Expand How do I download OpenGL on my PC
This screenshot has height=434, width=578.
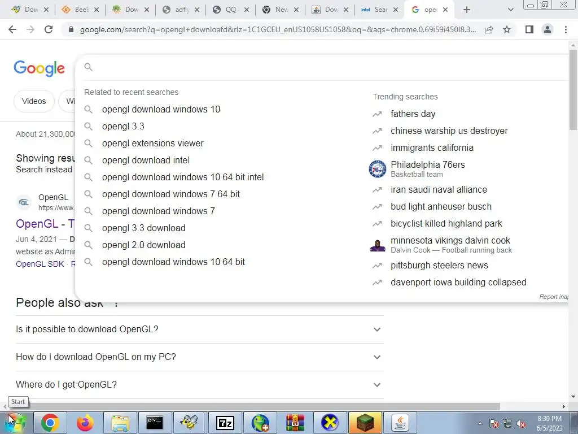(199, 357)
